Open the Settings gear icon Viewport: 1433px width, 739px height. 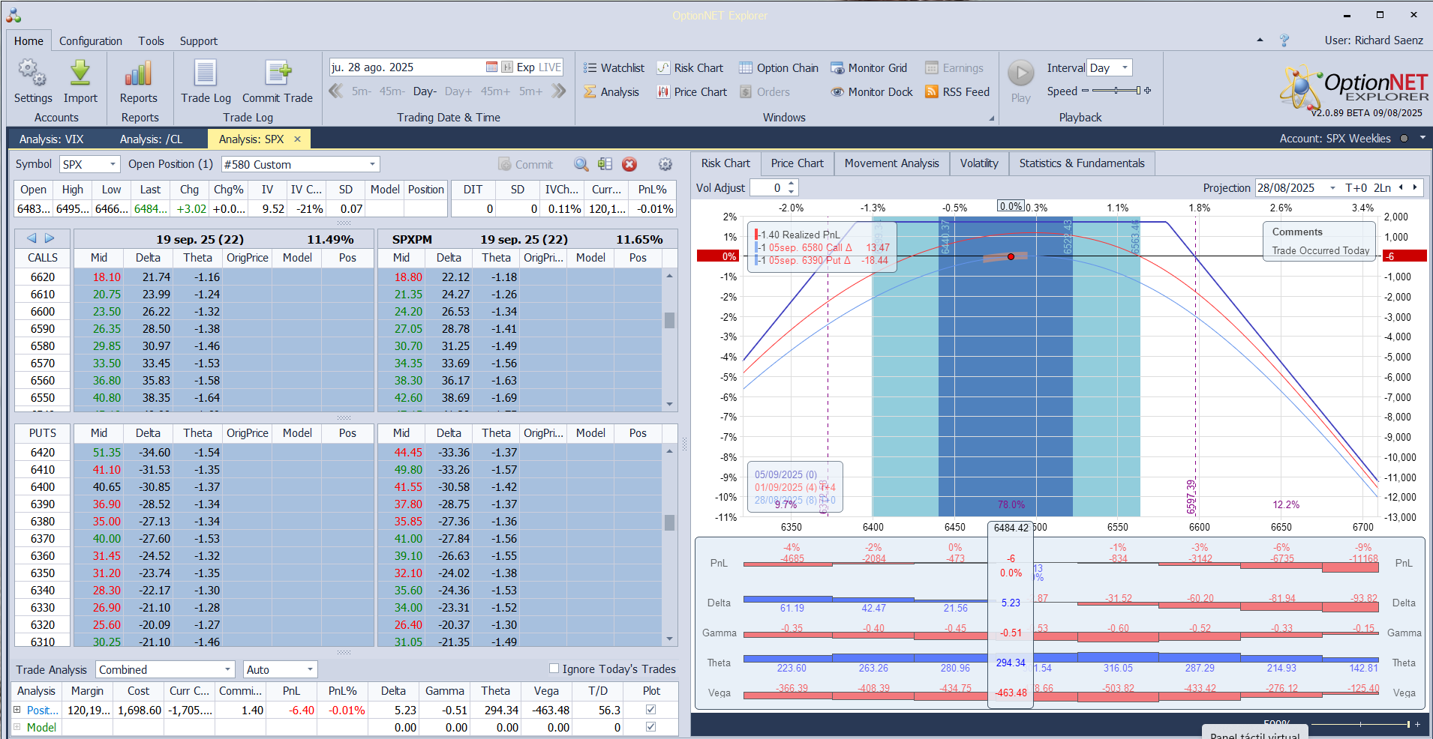(x=32, y=74)
